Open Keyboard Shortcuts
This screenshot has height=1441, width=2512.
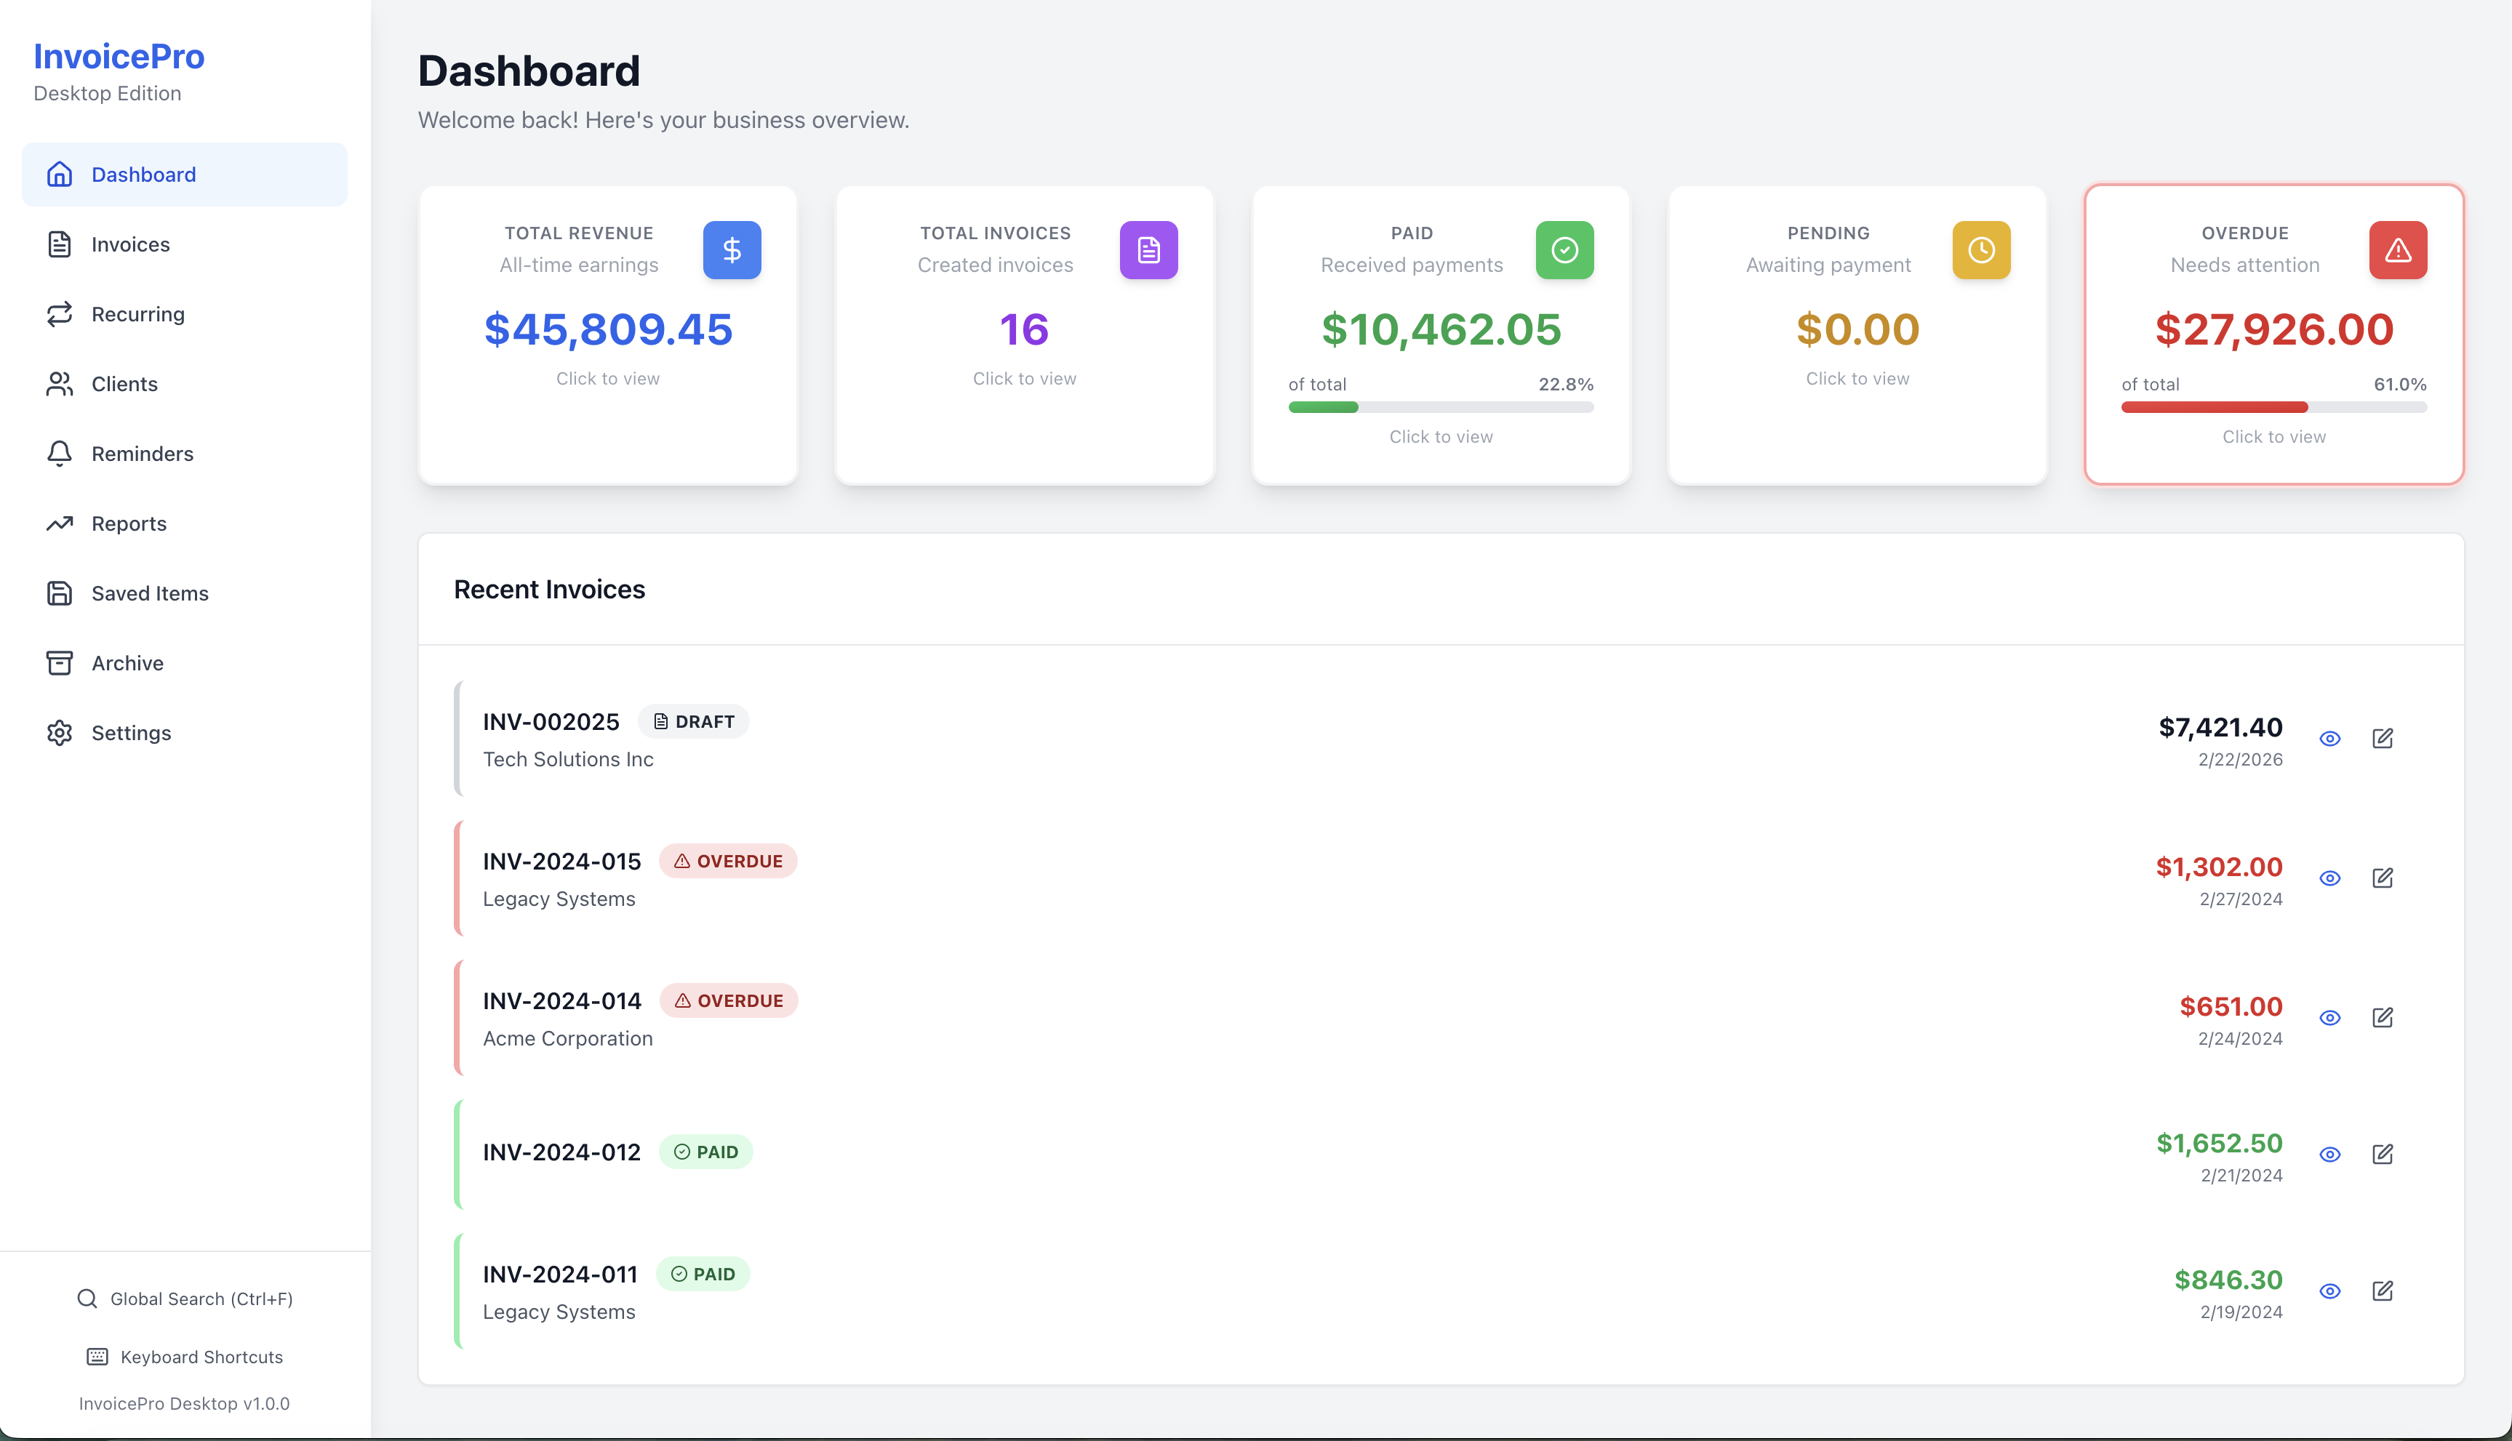[x=201, y=1357]
